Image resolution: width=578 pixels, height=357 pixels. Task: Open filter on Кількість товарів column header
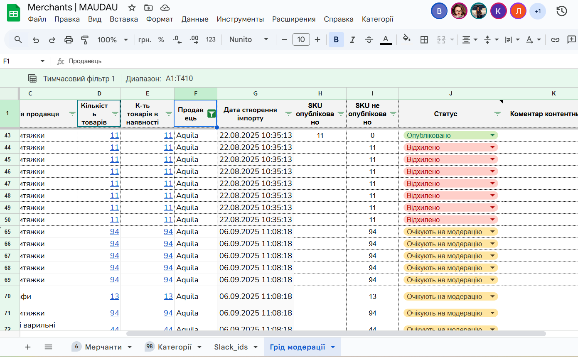click(115, 114)
